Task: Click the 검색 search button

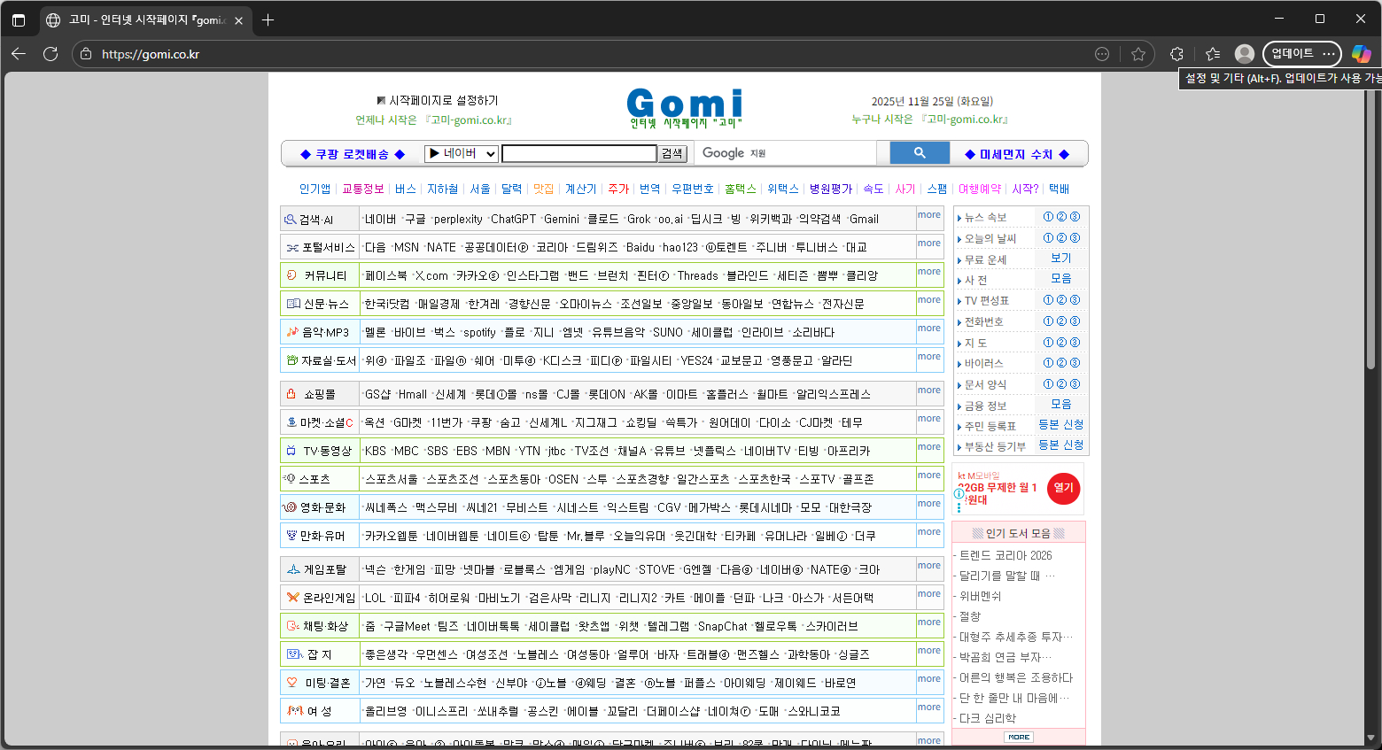Action: (671, 152)
